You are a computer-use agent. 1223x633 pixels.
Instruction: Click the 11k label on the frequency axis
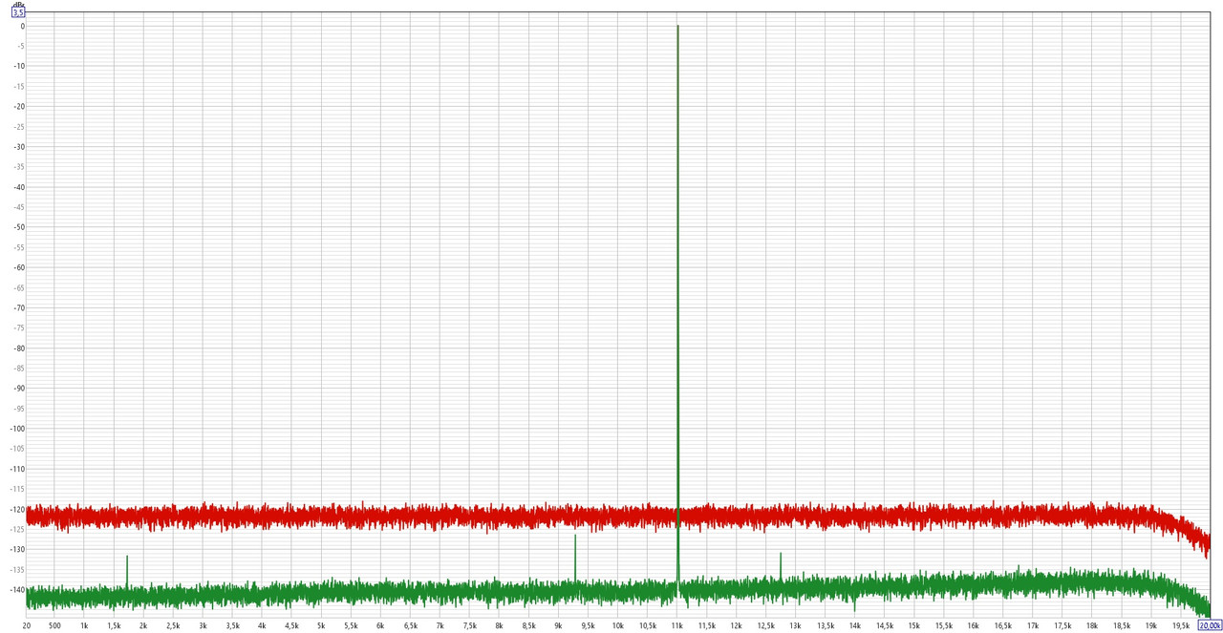[x=676, y=625]
